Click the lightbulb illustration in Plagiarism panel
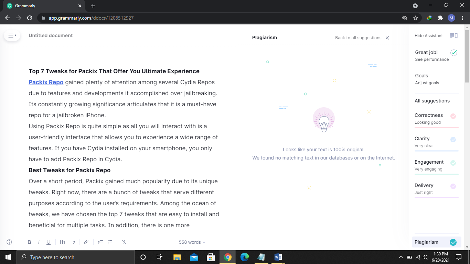Image resolution: width=470 pixels, height=264 pixels. pyautogui.click(x=324, y=120)
